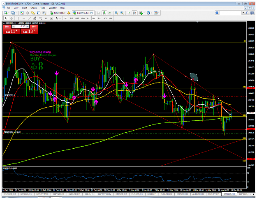The width and height of the screenshot is (257, 198).
Task: Select the cursor arrow tool
Action: pos(6,18)
